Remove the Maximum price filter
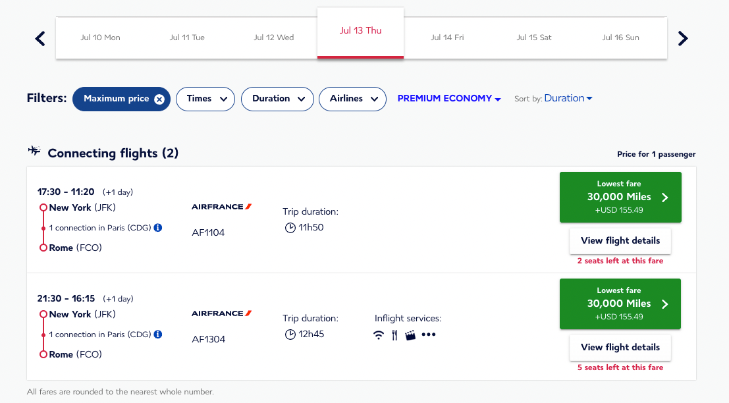 (159, 99)
